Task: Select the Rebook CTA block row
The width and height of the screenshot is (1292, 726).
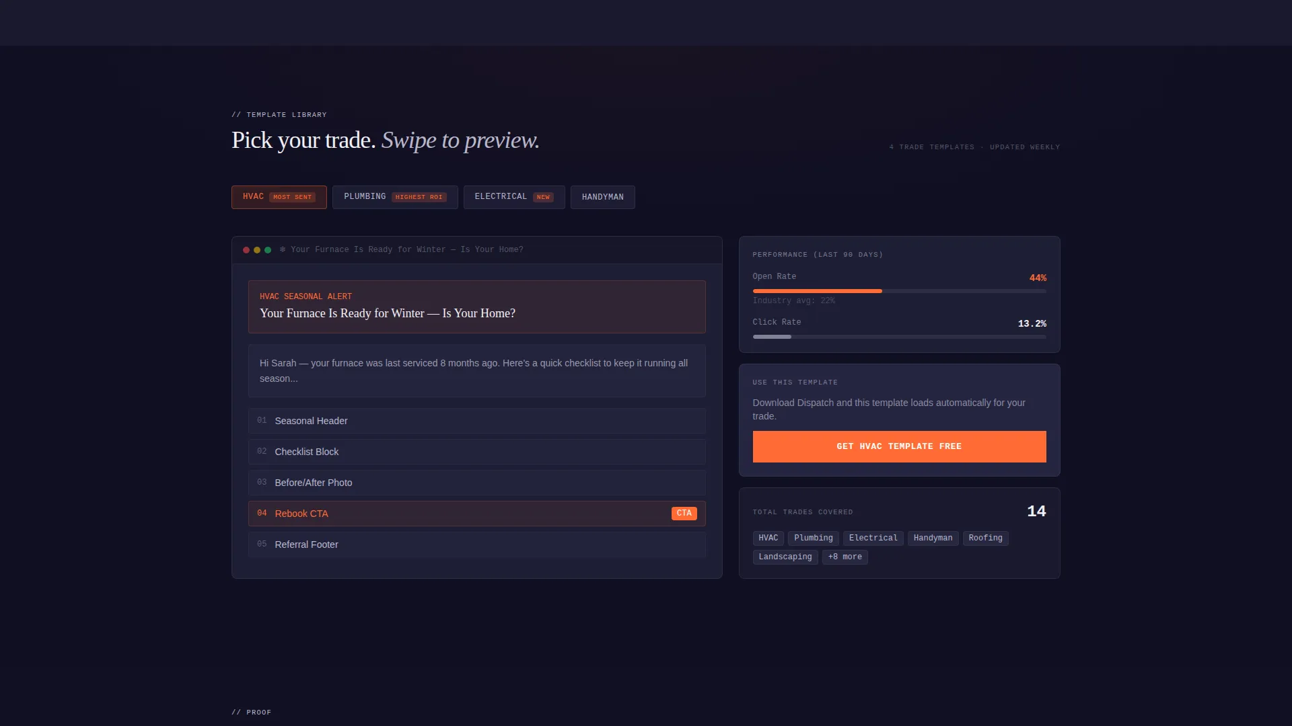Action: tap(477, 514)
